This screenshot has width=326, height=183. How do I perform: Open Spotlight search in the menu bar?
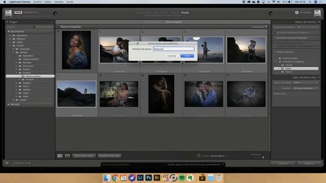click(x=310, y=2)
